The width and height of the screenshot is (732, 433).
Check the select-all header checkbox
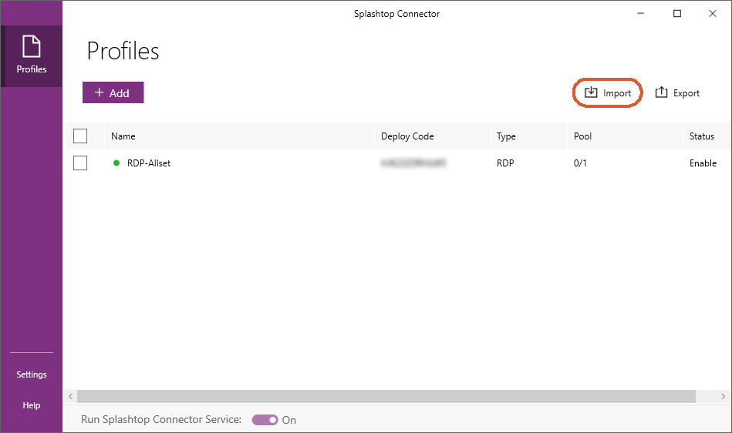(80, 136)
